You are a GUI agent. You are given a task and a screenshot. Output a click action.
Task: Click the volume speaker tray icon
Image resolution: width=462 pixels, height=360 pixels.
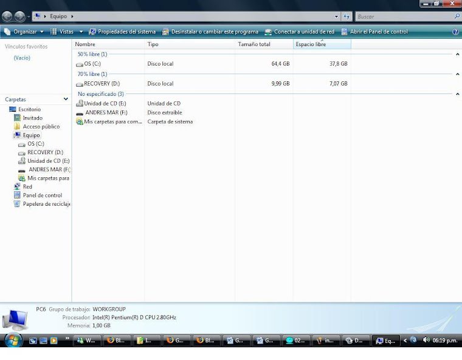click(x=426, y=341)
